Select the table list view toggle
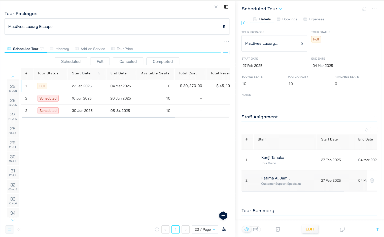This screenshot has width=384, height=237. 10,229
